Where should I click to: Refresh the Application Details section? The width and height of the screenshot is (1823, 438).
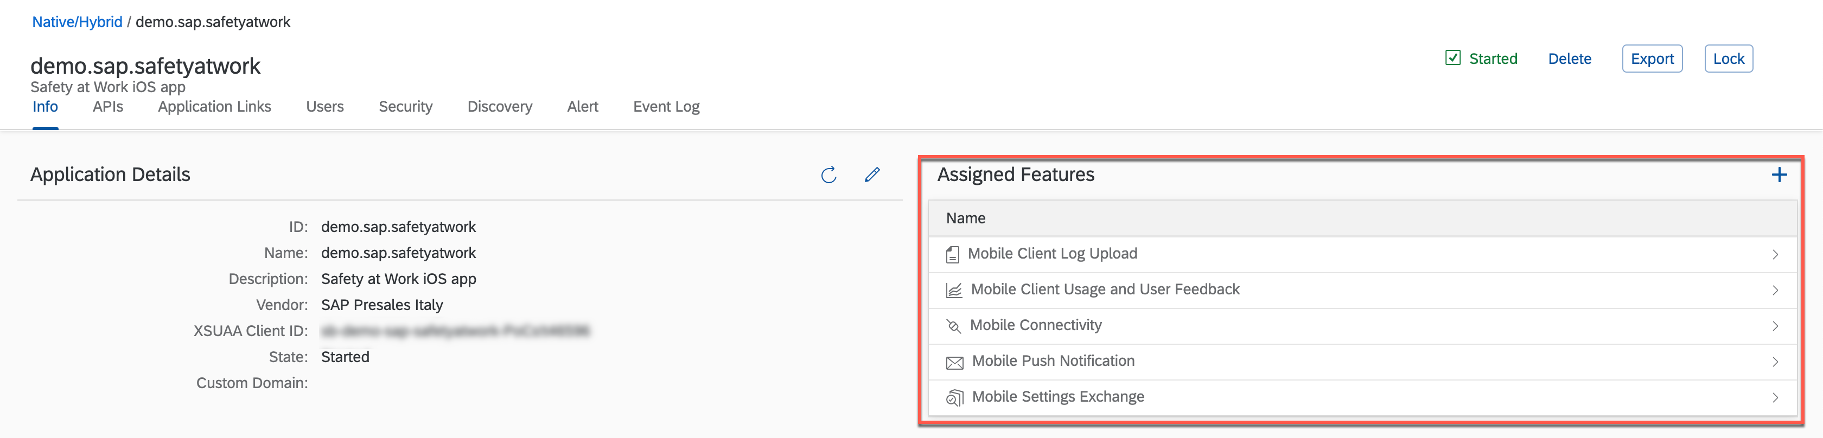click(x=828, y=175)
